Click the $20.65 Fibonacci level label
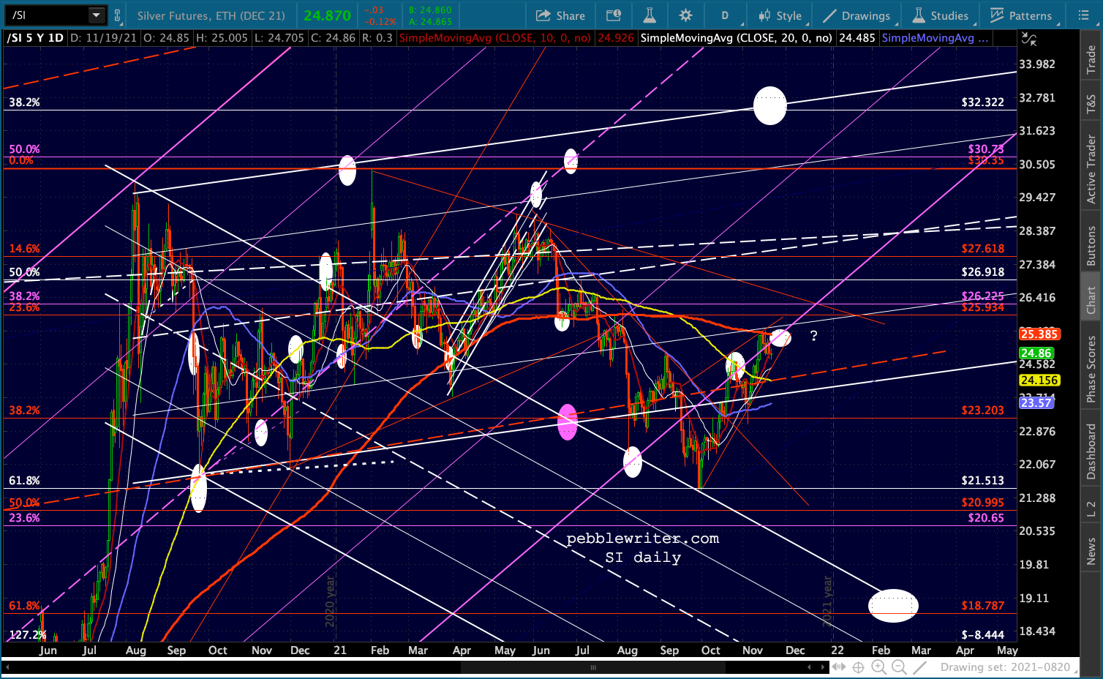The height and width of the screenshot is (679, 1103). tap(986, 518)
